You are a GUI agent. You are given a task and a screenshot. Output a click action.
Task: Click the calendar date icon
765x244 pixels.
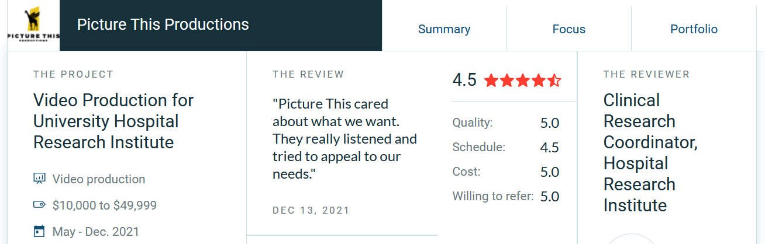tap(39, 231)
